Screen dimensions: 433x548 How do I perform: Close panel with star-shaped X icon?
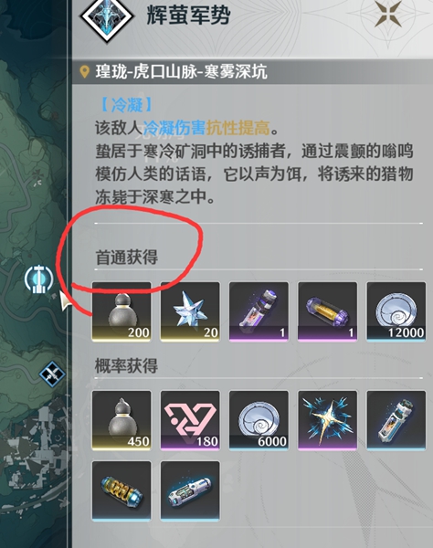(x=388, y=13)
